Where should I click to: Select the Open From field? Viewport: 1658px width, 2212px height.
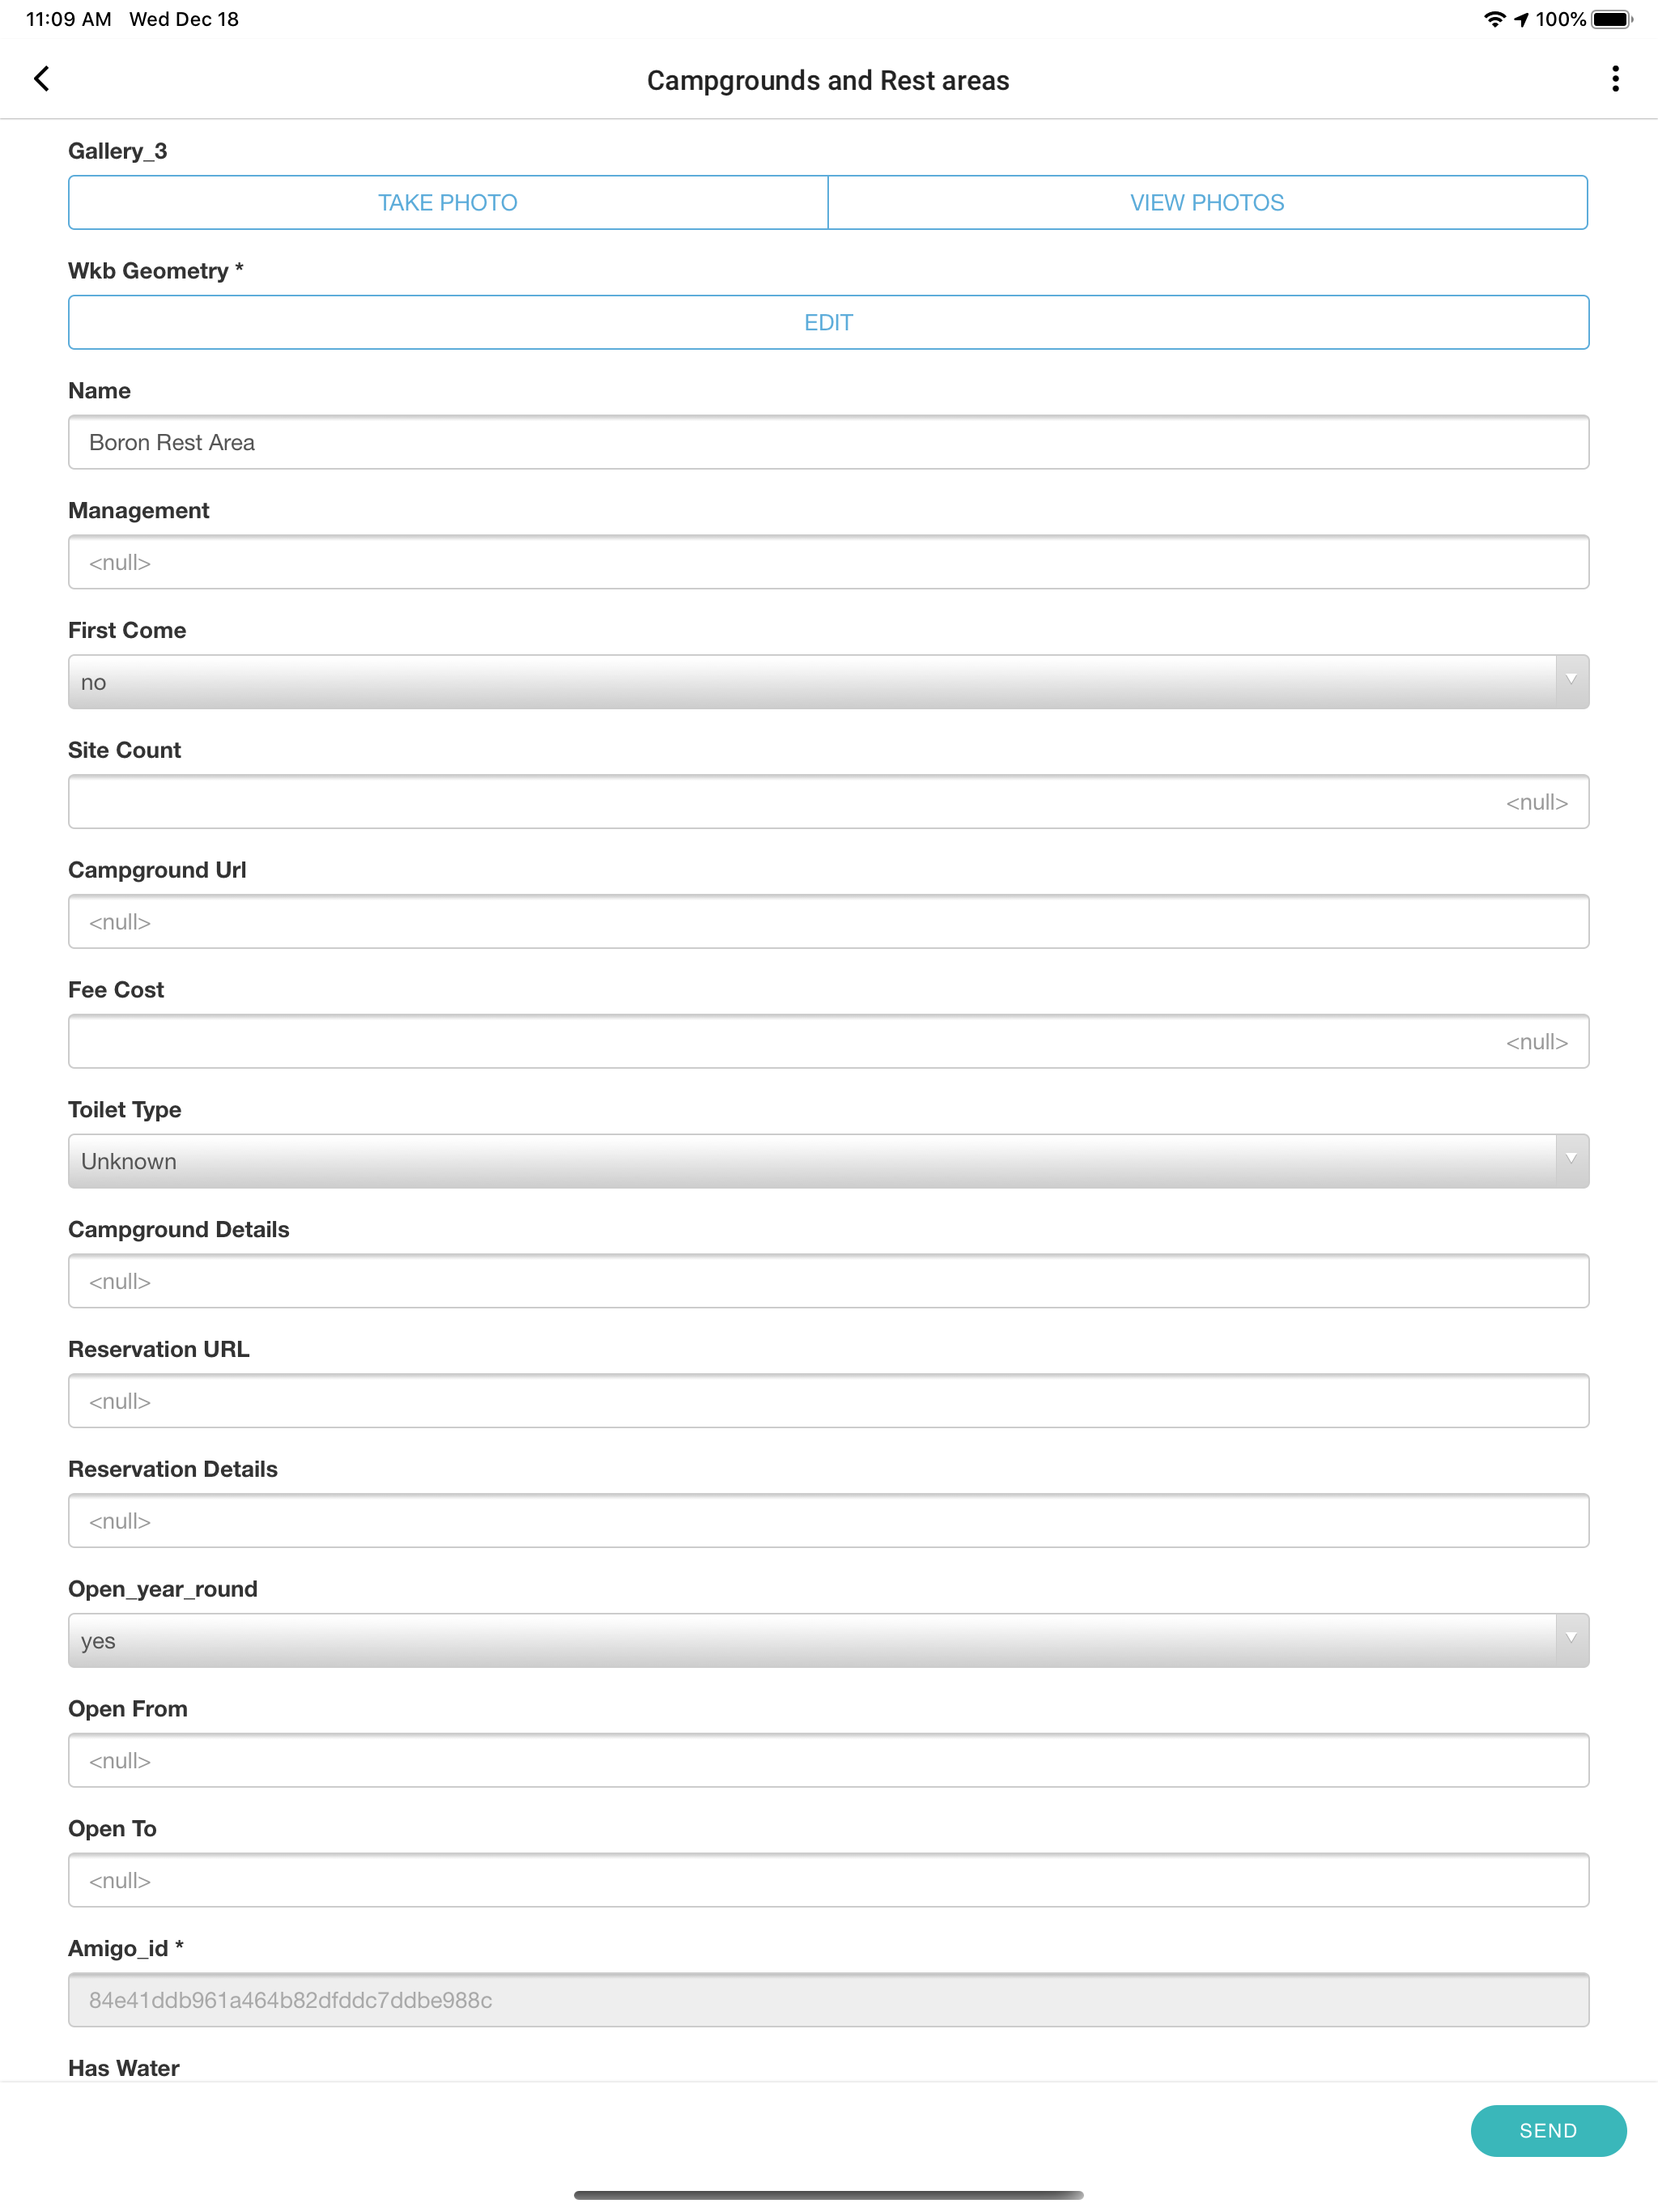828,1760
